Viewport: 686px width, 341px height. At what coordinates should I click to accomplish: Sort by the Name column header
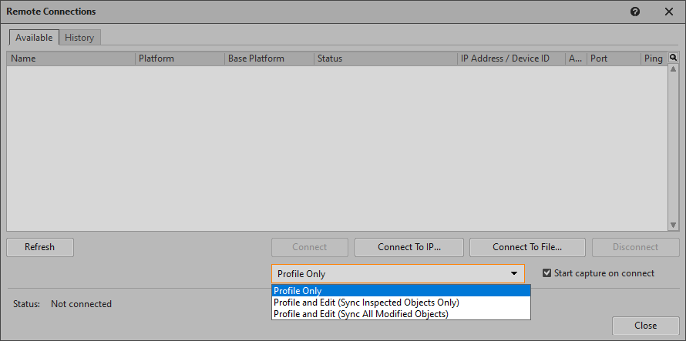[71, 59]
